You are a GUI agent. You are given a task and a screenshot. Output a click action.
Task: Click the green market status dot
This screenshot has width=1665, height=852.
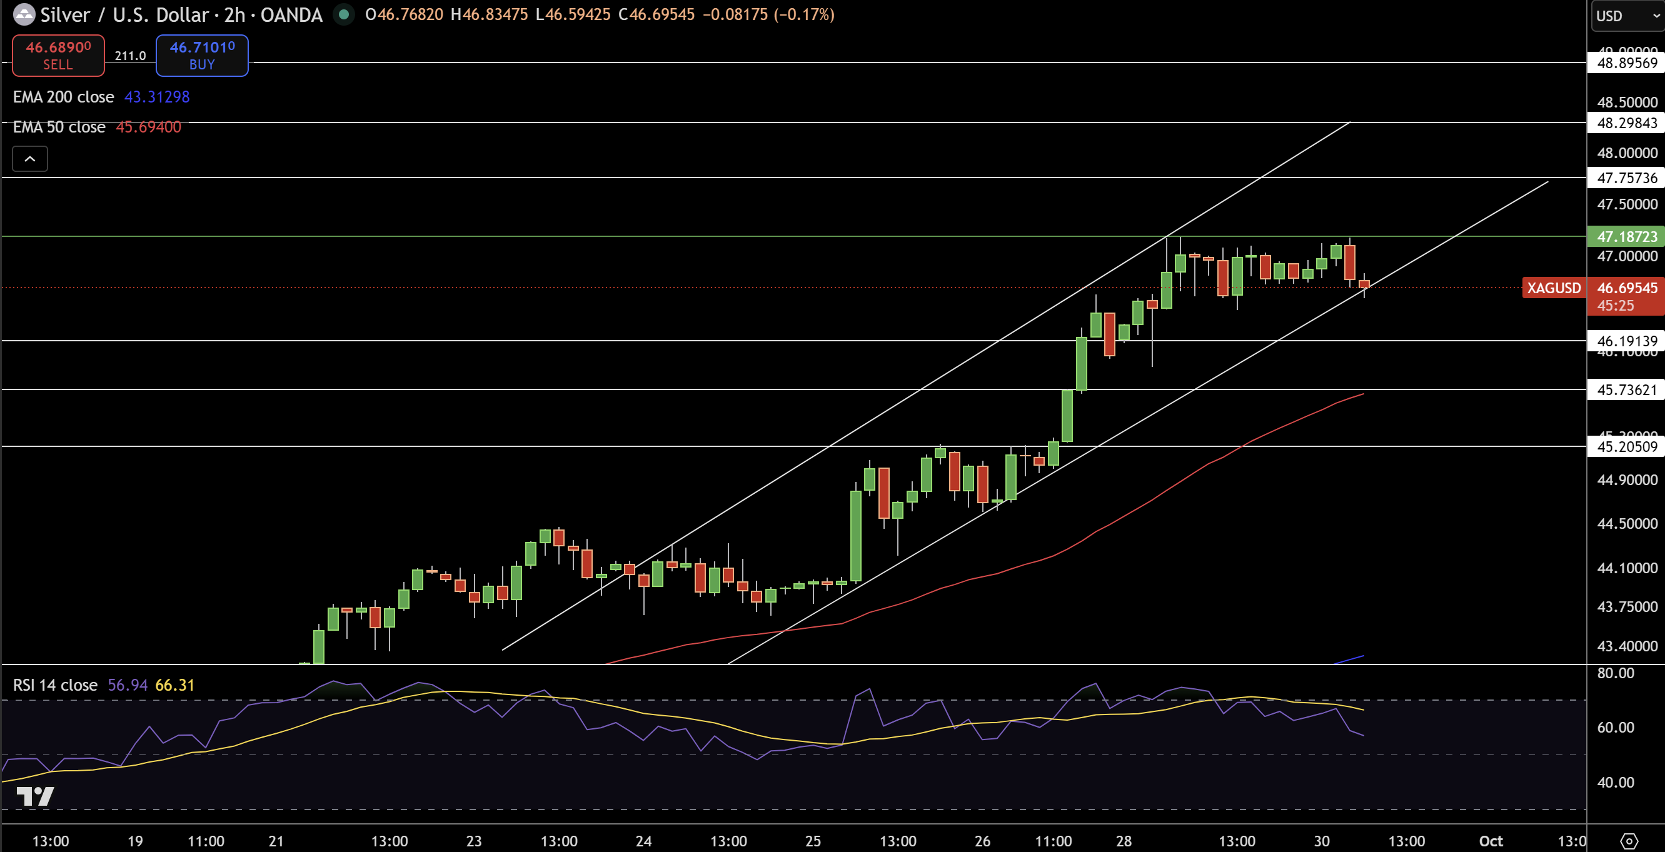coord(344,14)
